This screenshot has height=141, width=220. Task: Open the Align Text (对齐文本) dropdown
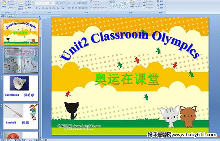pyautogui.click(x=95, y=4)
